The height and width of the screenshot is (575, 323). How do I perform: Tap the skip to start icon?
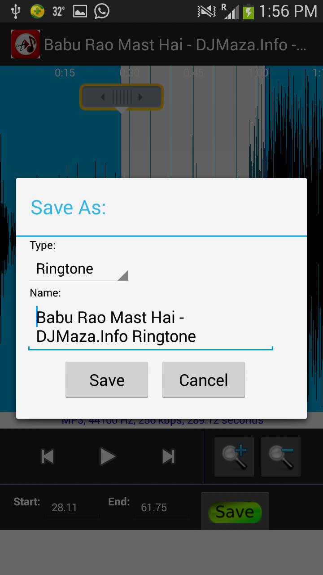(x=48, y=457)
